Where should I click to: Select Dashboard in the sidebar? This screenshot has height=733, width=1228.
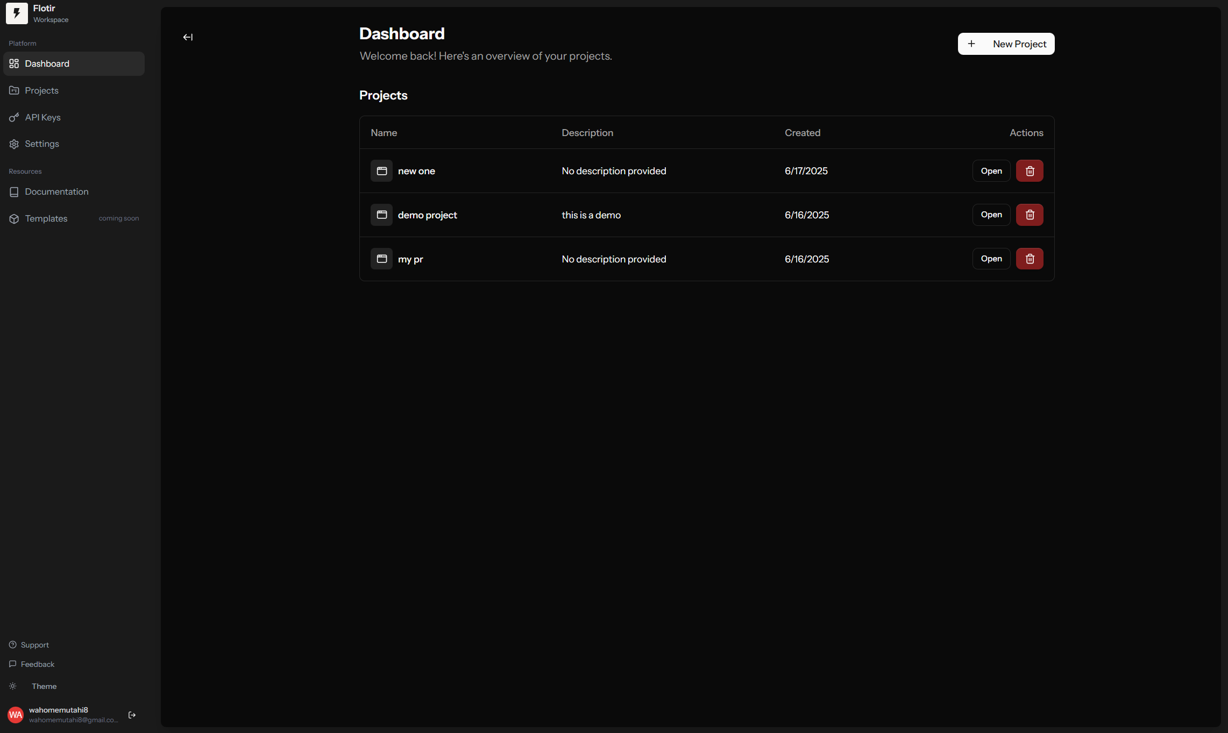[x=47, y=64]
